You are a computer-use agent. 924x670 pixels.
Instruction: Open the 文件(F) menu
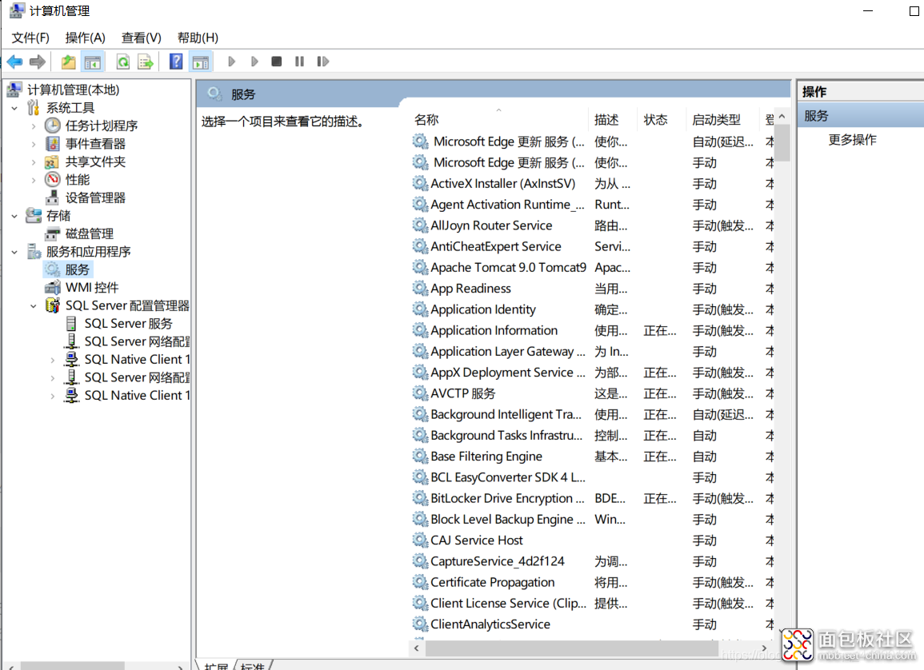[30, 38]
